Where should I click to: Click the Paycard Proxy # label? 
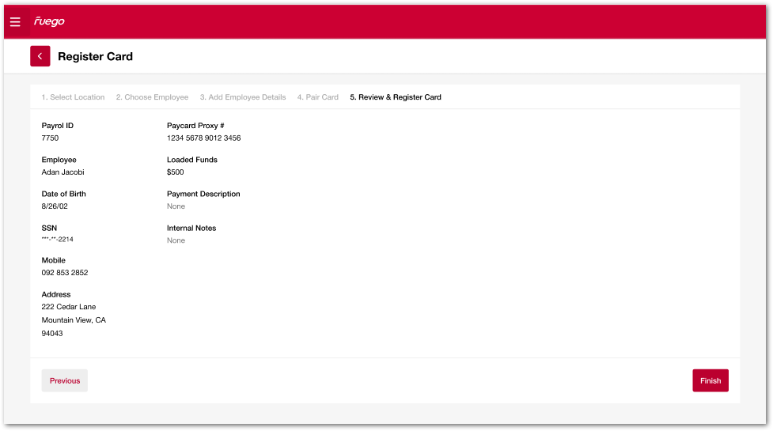tap(195, 126)
